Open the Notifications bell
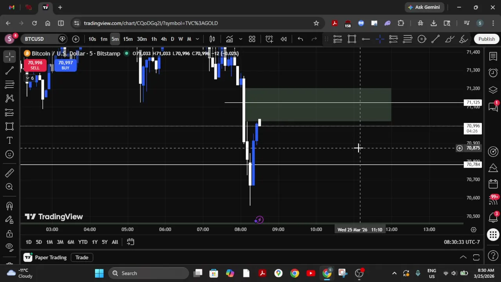The width and height of the screenshot is (501, 282). coord(493,217)
